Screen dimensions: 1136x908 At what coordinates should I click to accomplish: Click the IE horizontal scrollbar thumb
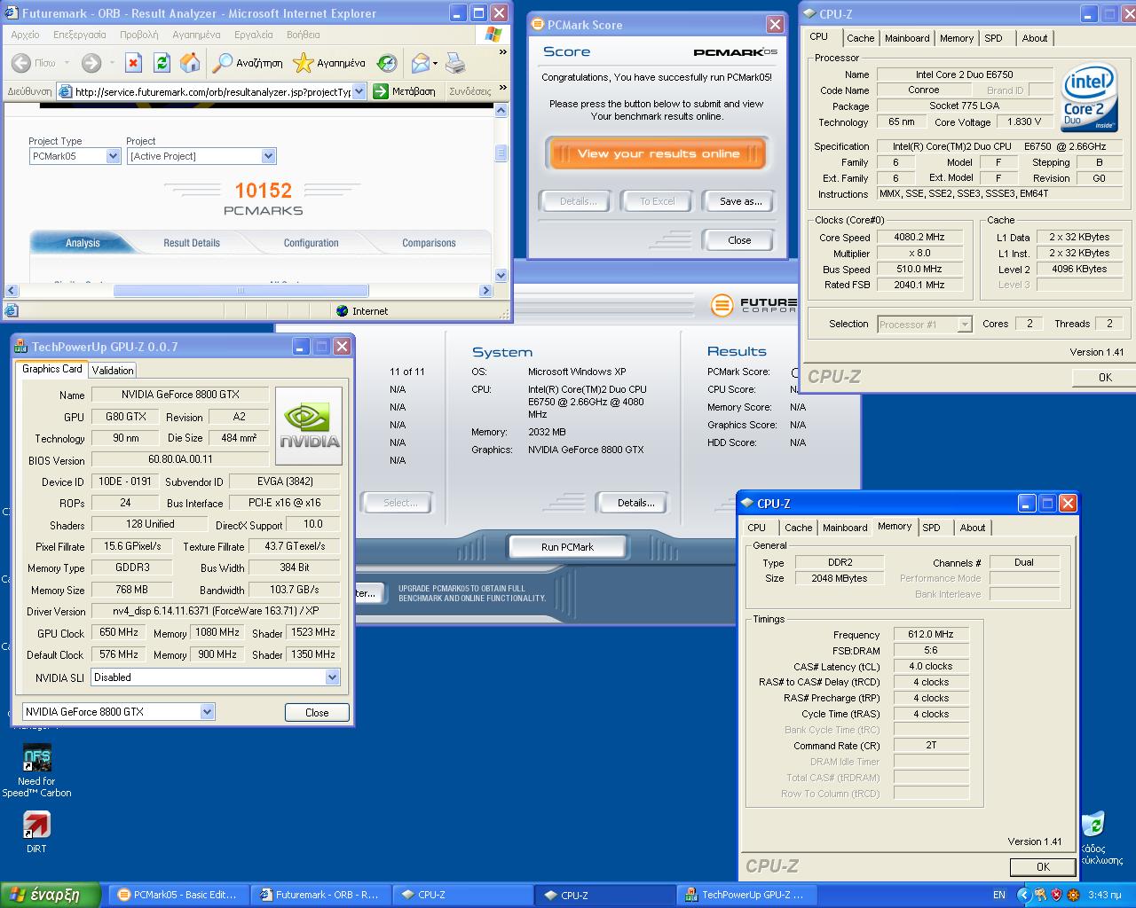(241, 290)
